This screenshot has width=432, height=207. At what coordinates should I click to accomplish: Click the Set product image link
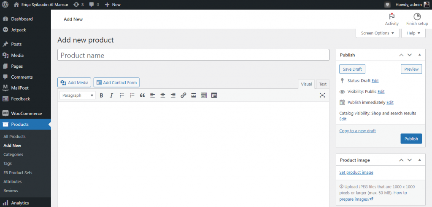click(356, 172)
